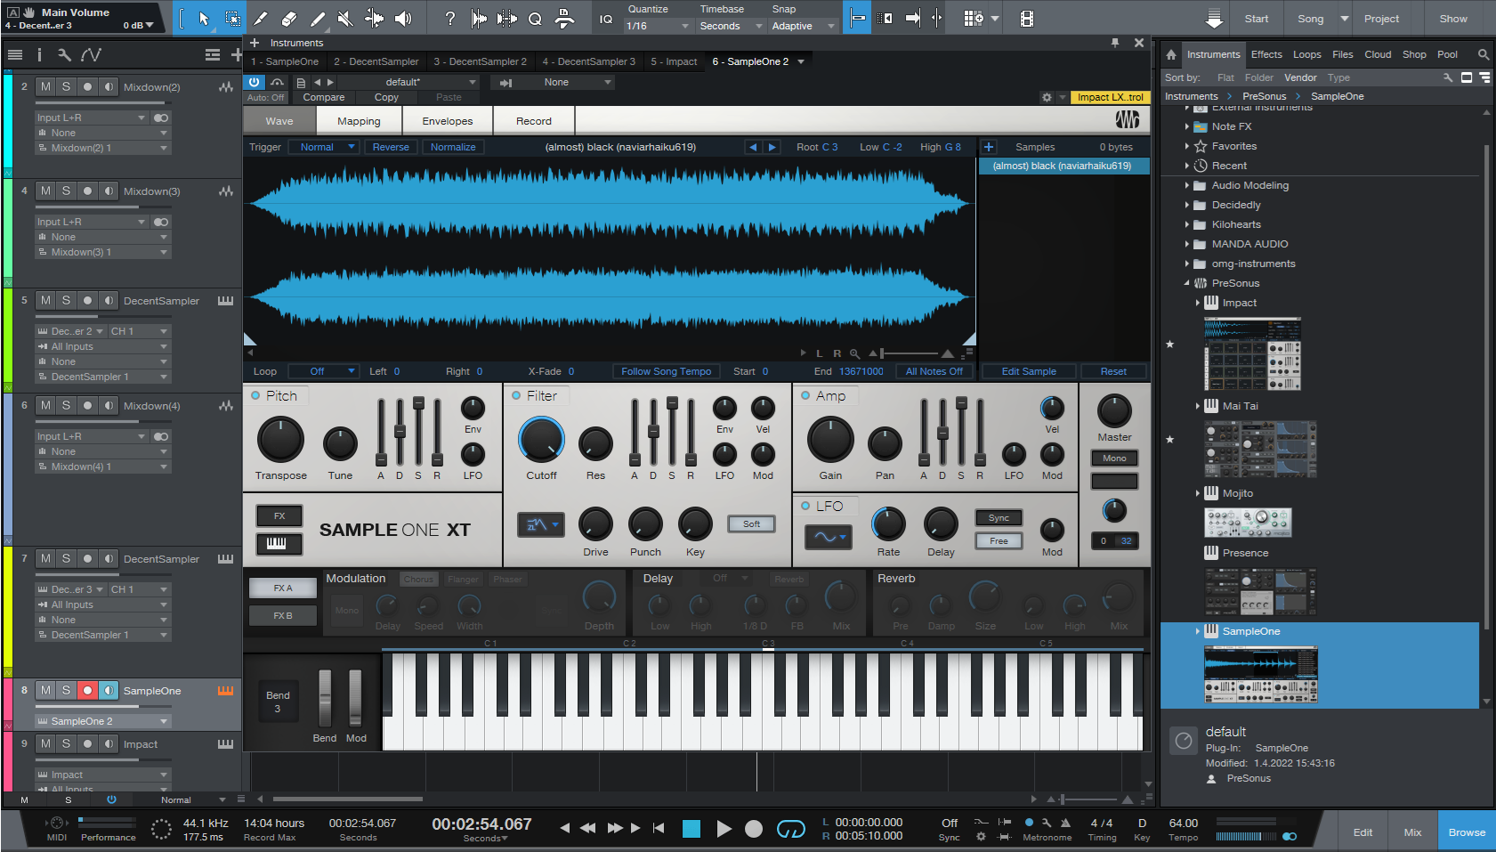Image resolution: width=1496 pixels, height=852 pixels.
Task: Select the Listen tool in the toolbar
Action: [x=402, y=18]
